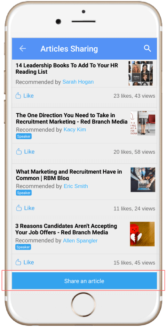Tap the back arrow icon
This screenshot has height=327, width=167.
[x=22, y=49]
